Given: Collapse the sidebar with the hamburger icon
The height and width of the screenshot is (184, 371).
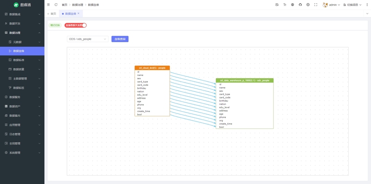Looking at the screenshot, I should [x=48, y=5].
